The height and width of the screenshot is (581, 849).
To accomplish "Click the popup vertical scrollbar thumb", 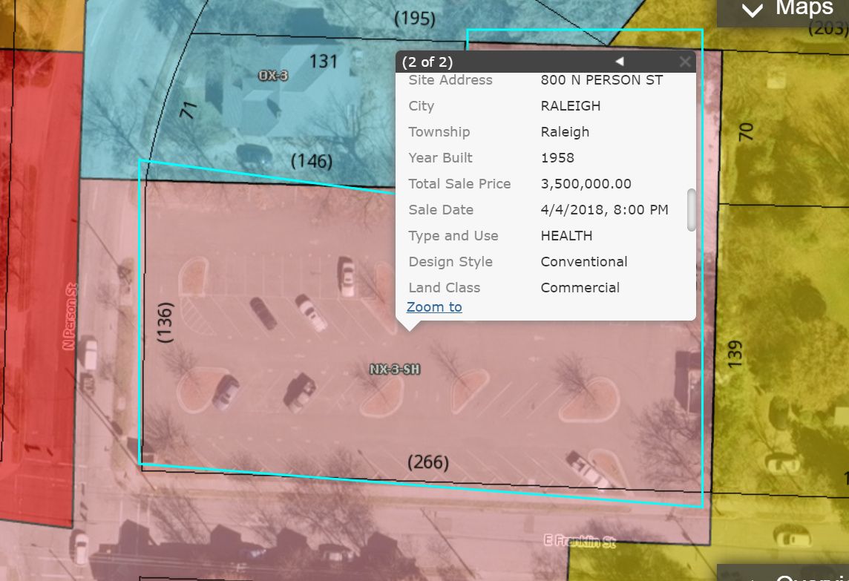I will click(x=692, y=209).
